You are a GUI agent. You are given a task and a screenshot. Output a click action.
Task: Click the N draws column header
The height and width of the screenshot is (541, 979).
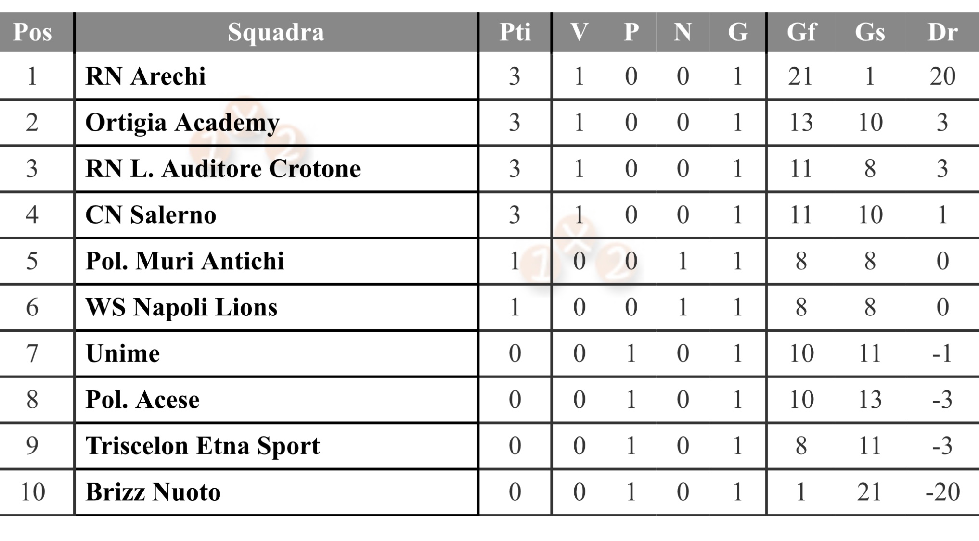tap(683, 32)
